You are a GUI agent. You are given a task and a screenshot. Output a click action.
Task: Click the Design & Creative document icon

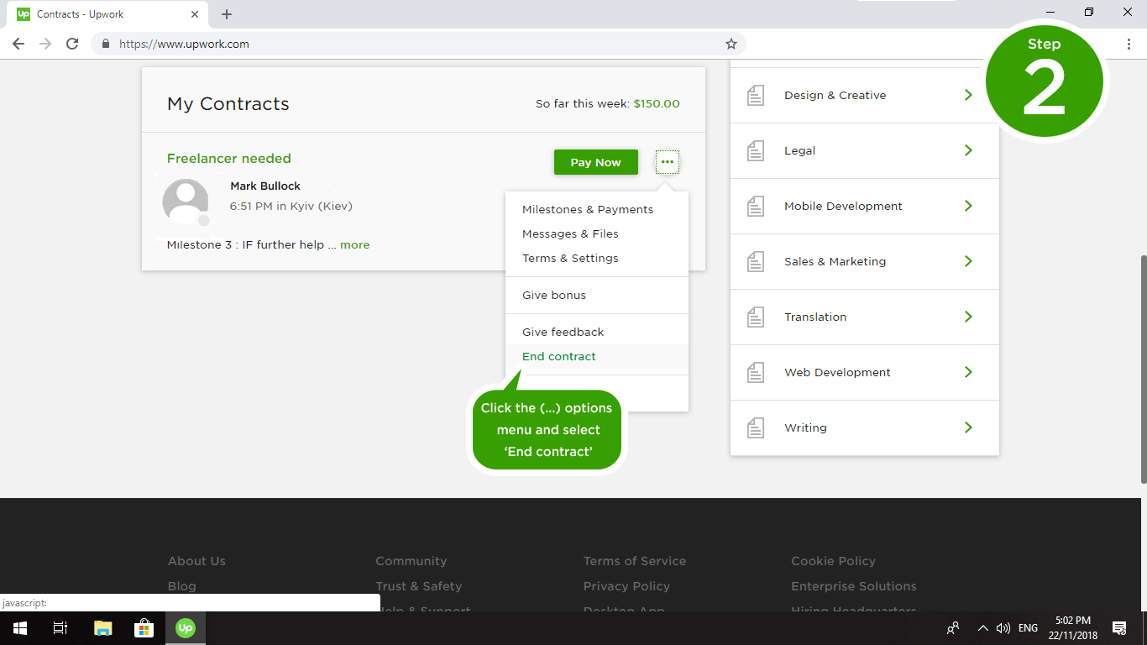tap(756, 95)
